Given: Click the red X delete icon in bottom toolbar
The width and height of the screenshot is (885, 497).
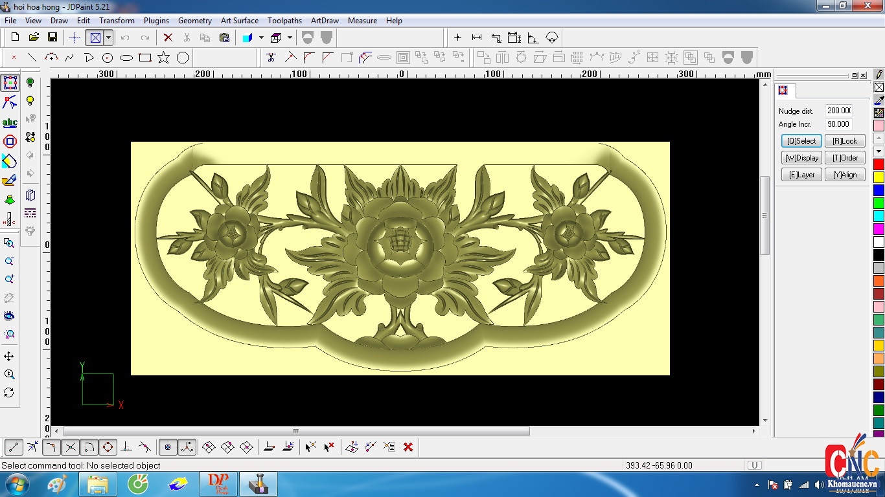Looking at the screenshot, I should pyautogui.click(x=408, y=447).
